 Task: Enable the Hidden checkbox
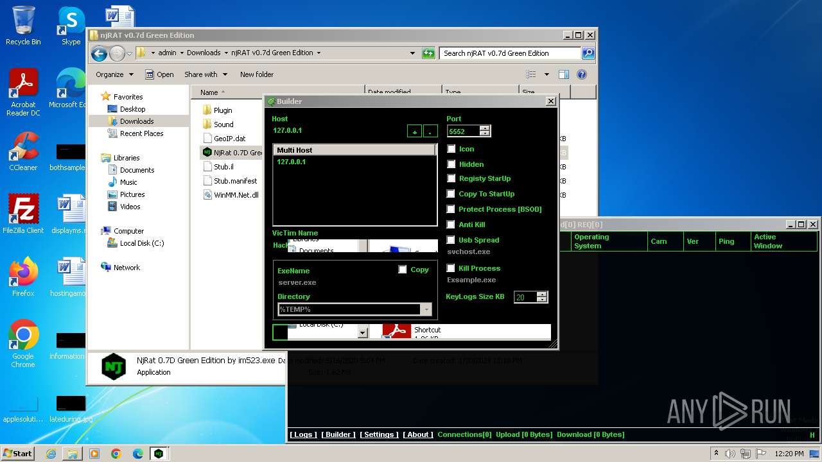click(451, 164)
